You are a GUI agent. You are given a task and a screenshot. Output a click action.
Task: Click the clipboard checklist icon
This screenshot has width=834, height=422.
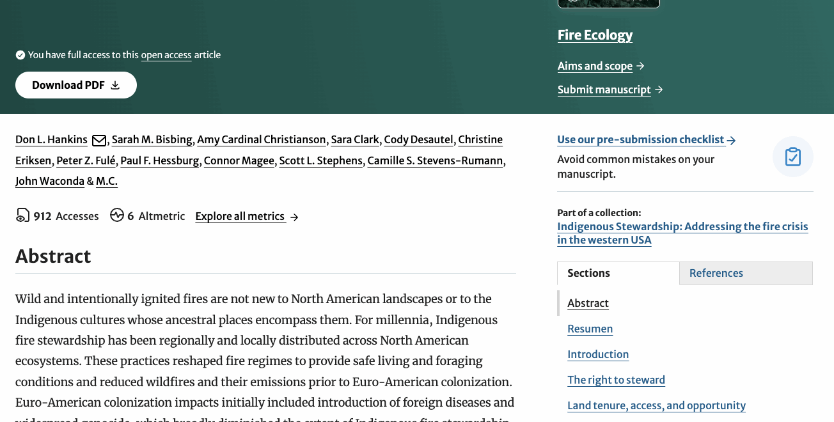[792, 157]
